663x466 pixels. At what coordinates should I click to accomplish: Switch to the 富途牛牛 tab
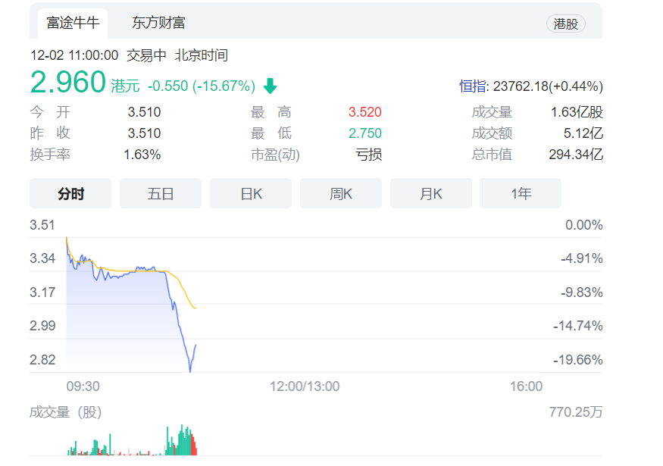[73, 23]
